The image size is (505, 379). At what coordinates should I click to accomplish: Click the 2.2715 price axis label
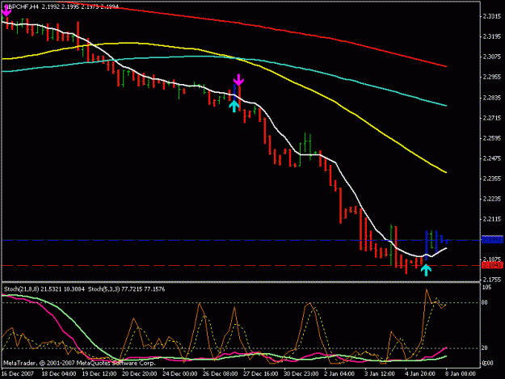tap(492, 118)
